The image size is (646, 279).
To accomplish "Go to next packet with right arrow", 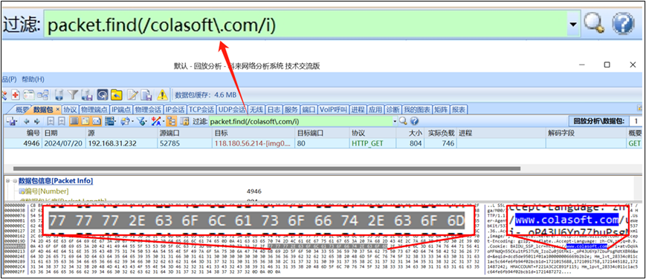I will tap(37, 122).
